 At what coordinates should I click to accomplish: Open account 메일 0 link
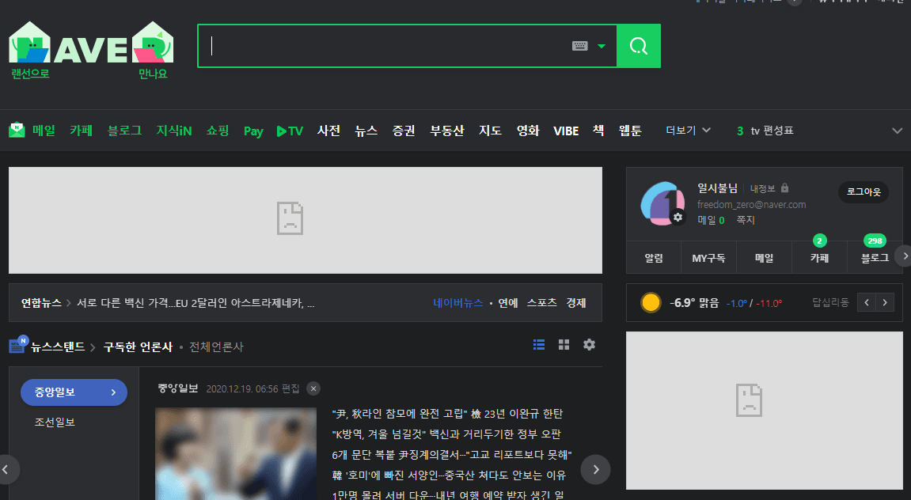click(x=711, y=220)
